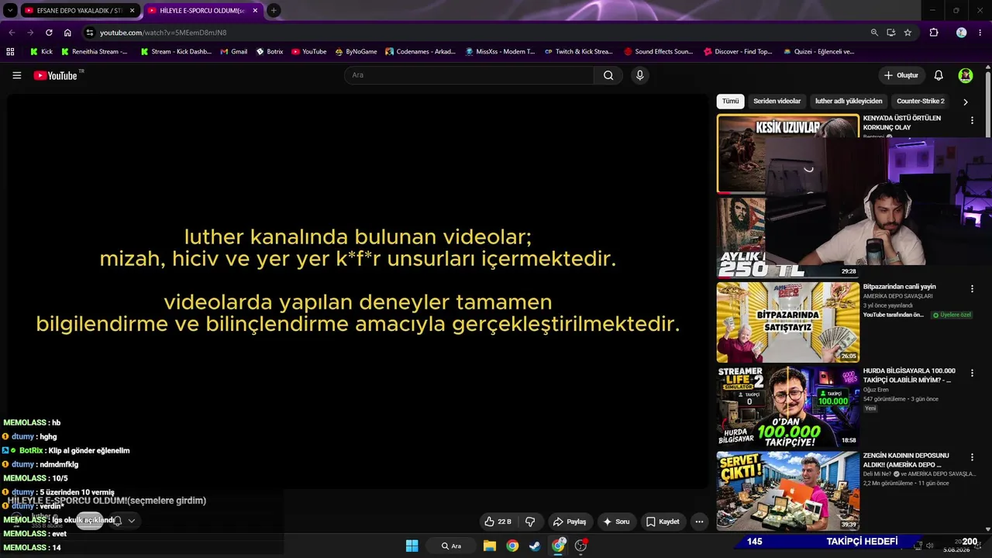
Task: Open more actions three-dot menu under video
Action: pyautogui.click(x=699, y=522)
